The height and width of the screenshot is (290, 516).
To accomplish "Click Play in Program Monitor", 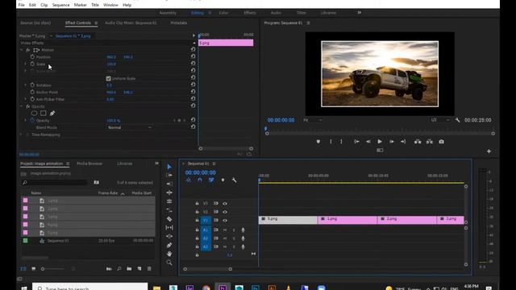I will 380,142.
